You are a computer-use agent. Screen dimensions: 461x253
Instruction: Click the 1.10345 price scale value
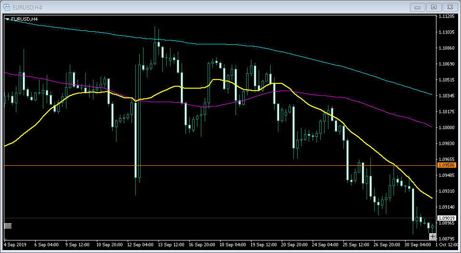(447, 95)
